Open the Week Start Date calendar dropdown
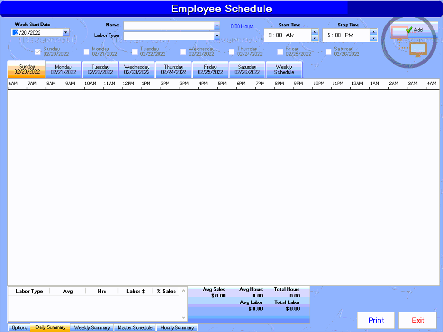 click(x=65, y=32)
